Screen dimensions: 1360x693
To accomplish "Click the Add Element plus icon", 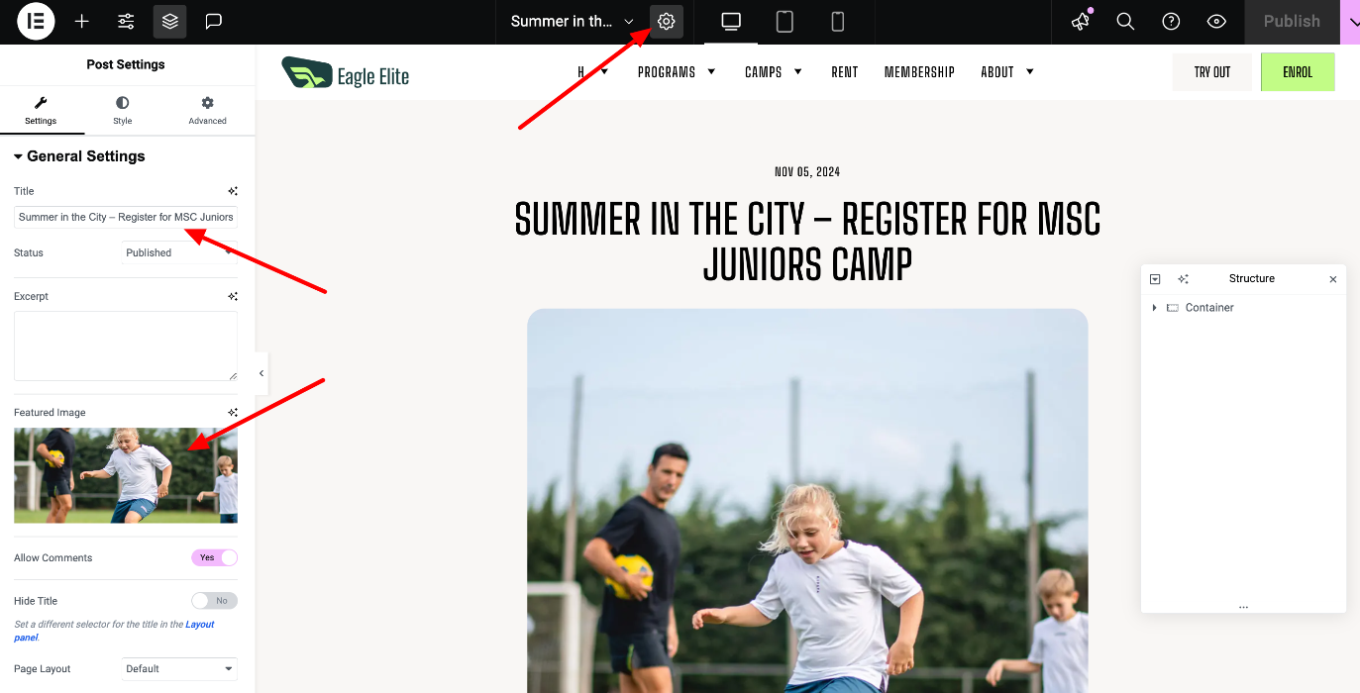I will tap(82, 21).
